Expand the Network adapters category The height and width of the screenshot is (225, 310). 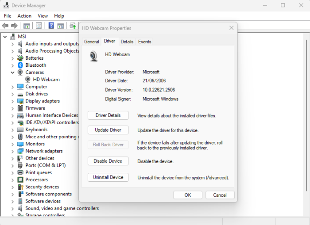[12, 151]
